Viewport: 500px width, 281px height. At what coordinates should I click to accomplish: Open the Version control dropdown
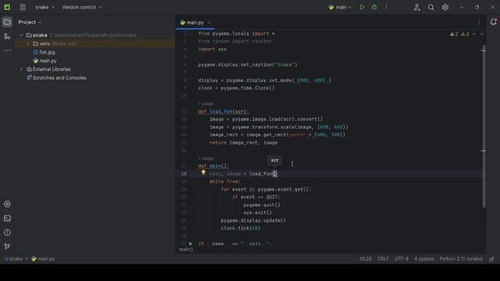pyautogui.click(x=82, y=7)
